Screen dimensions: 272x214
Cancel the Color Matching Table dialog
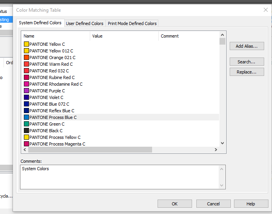213,204
